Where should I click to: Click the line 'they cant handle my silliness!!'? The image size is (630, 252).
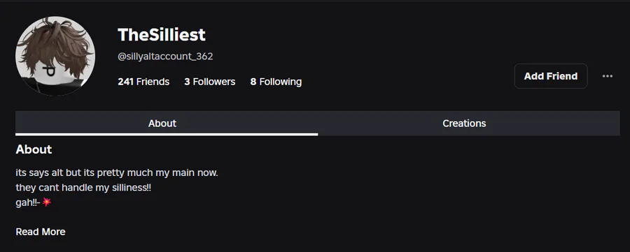click(x=83, y=188)
